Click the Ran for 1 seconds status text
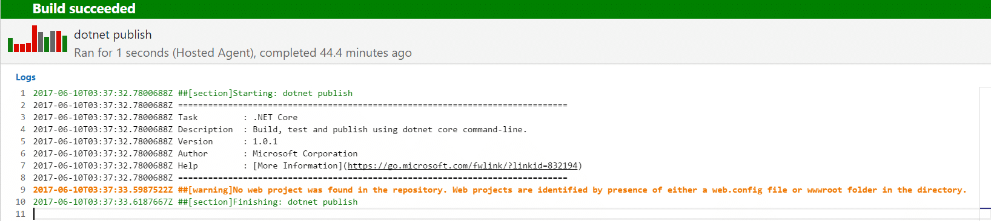991x221 pixels. pos(243,53)
